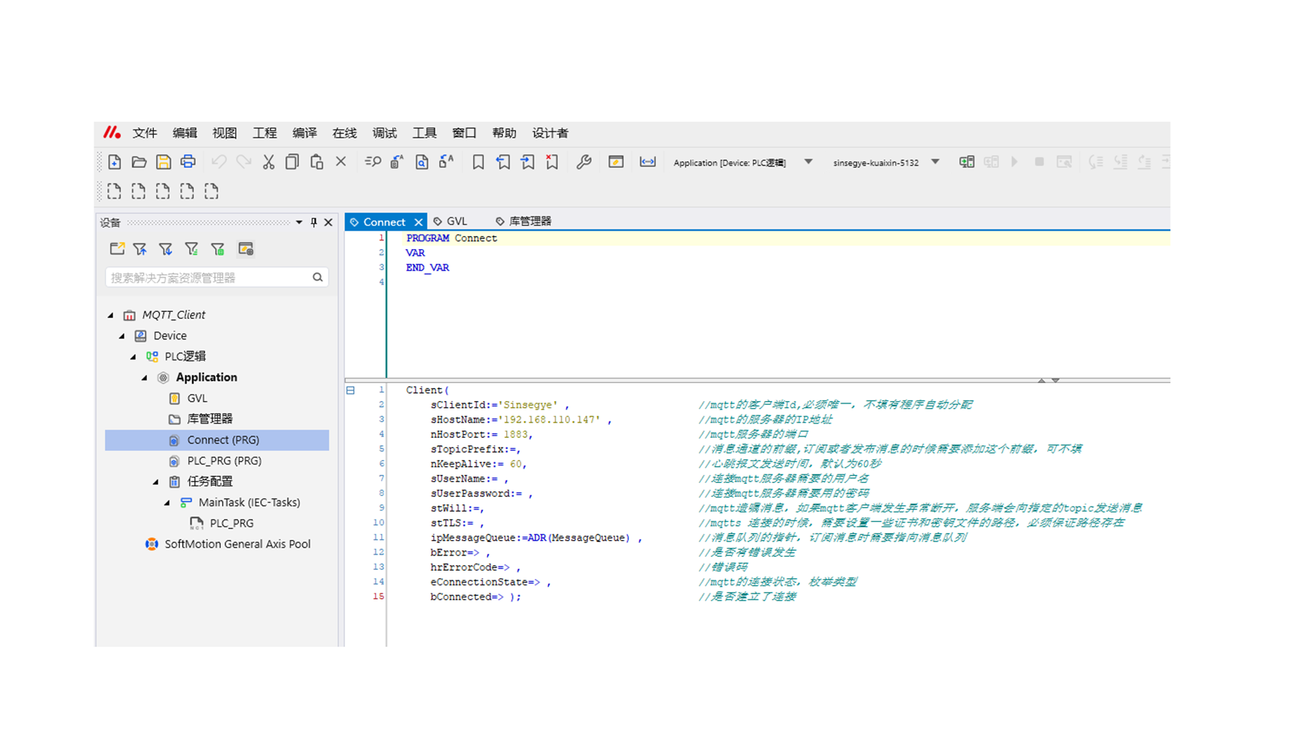The height and width of the screenshot is (739, 1313).
Task: Select PLC_PRG under MainTask
Action: point(231,523)
